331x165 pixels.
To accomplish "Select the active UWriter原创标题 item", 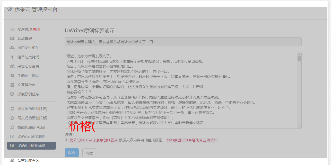I will click(x=31, y=146).
